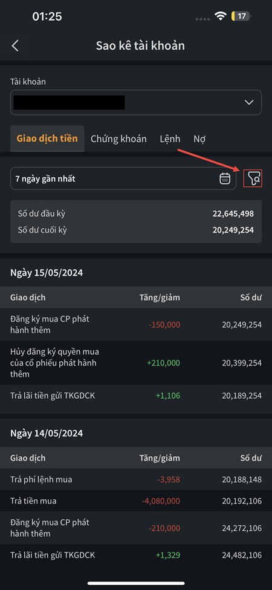Switch to the Lệnh tab
This screenshot has height=590, width=272.
click(170, 139)
